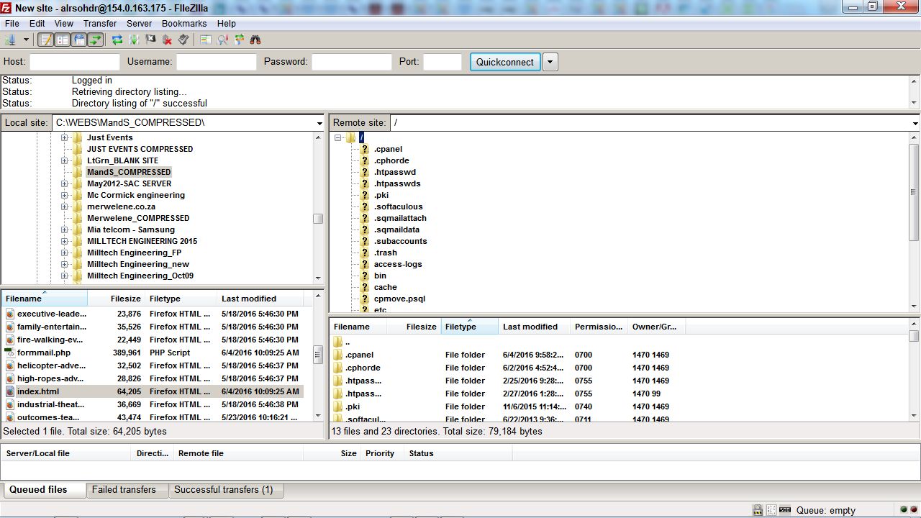Open the Quickconnect history dropdown arrow
Screen dimensions: 921x518
tap(550, 62)
